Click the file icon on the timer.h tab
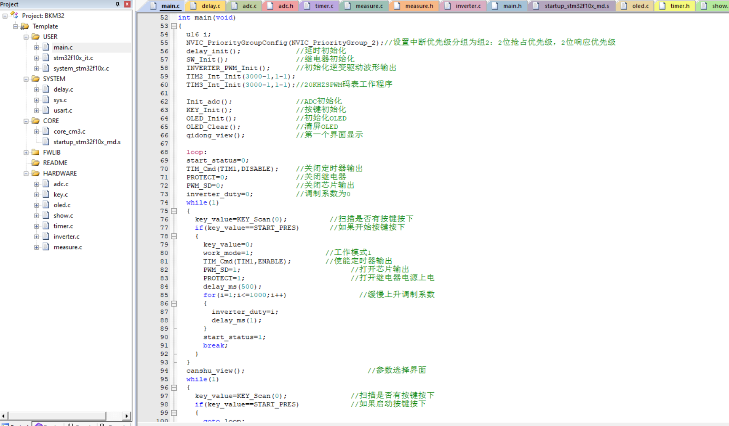 point(662,6)
